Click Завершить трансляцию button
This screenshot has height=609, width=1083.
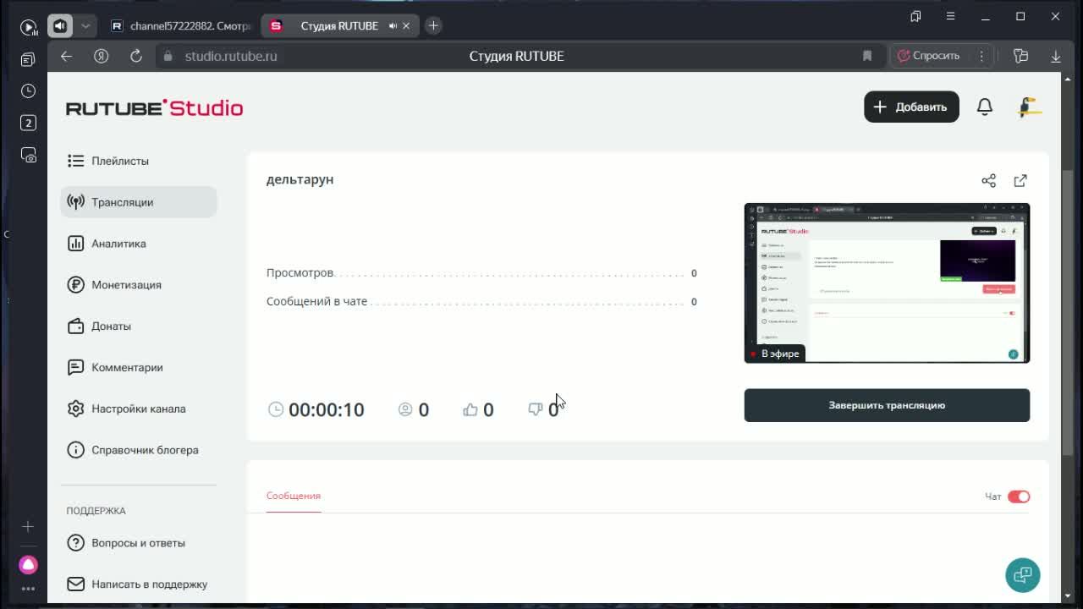[x=887, y=405]
